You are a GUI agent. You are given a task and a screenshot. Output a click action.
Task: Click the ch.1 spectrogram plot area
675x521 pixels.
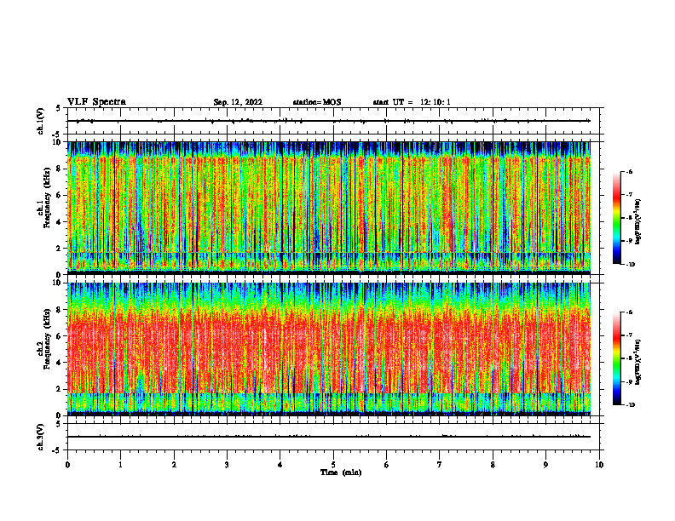pos(329,208)
